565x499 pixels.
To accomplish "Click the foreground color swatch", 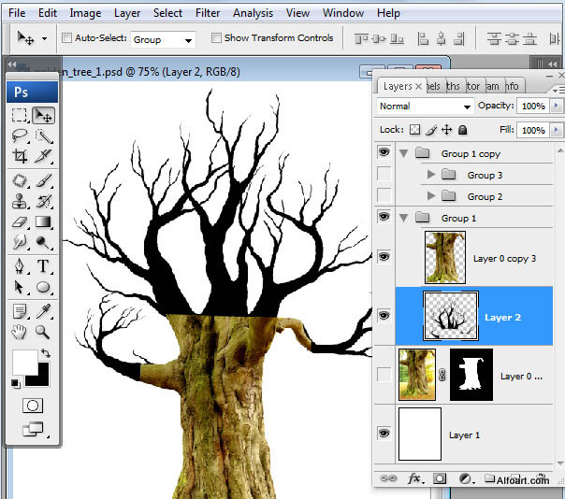I will 22,363.
